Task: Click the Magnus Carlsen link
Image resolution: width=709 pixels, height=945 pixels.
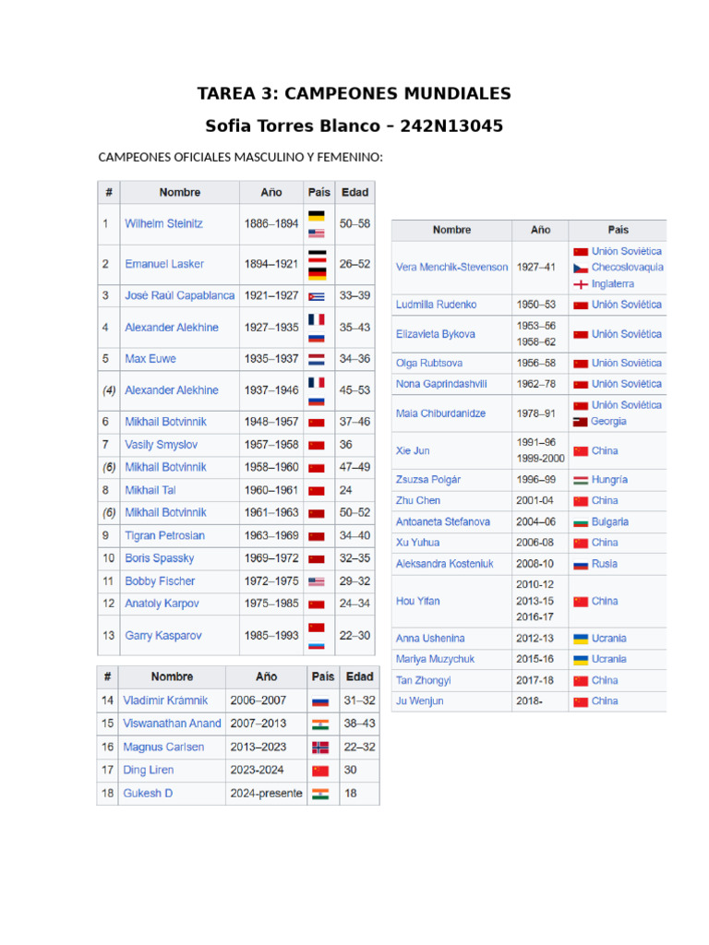Action: (163, 747)
